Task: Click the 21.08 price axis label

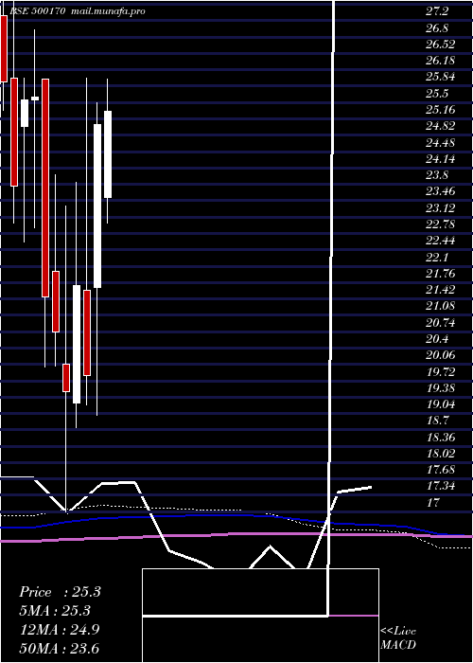Action: click(440, 306)
